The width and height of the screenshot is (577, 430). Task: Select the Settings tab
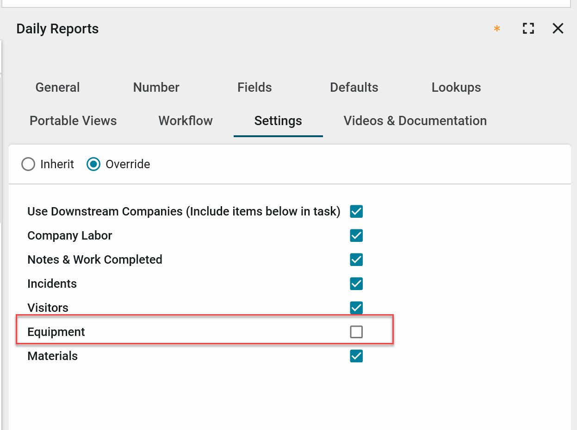click(x=278, y=121)
